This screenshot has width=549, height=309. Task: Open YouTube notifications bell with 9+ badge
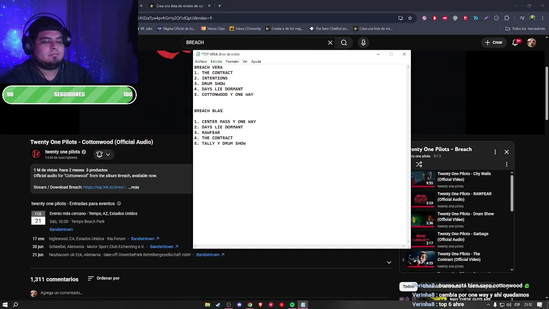(x=517, y=42)
